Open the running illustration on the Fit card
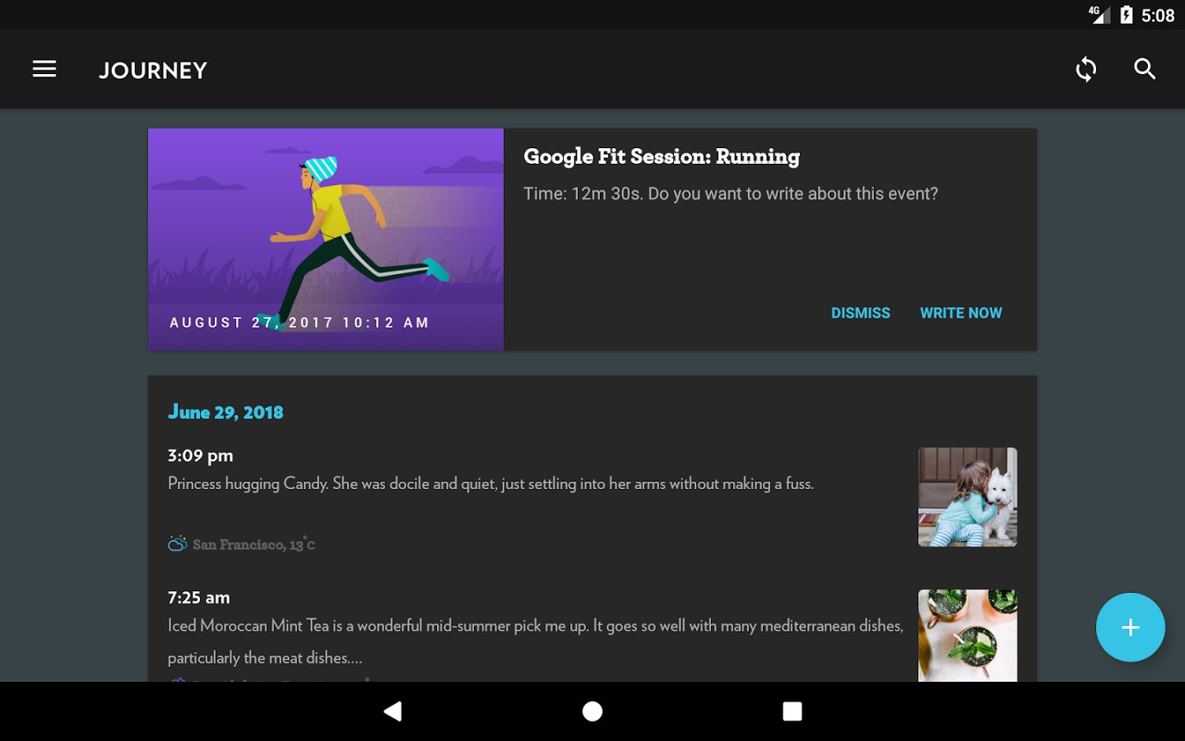This screenshot has width=1185, height=741. 326,240
